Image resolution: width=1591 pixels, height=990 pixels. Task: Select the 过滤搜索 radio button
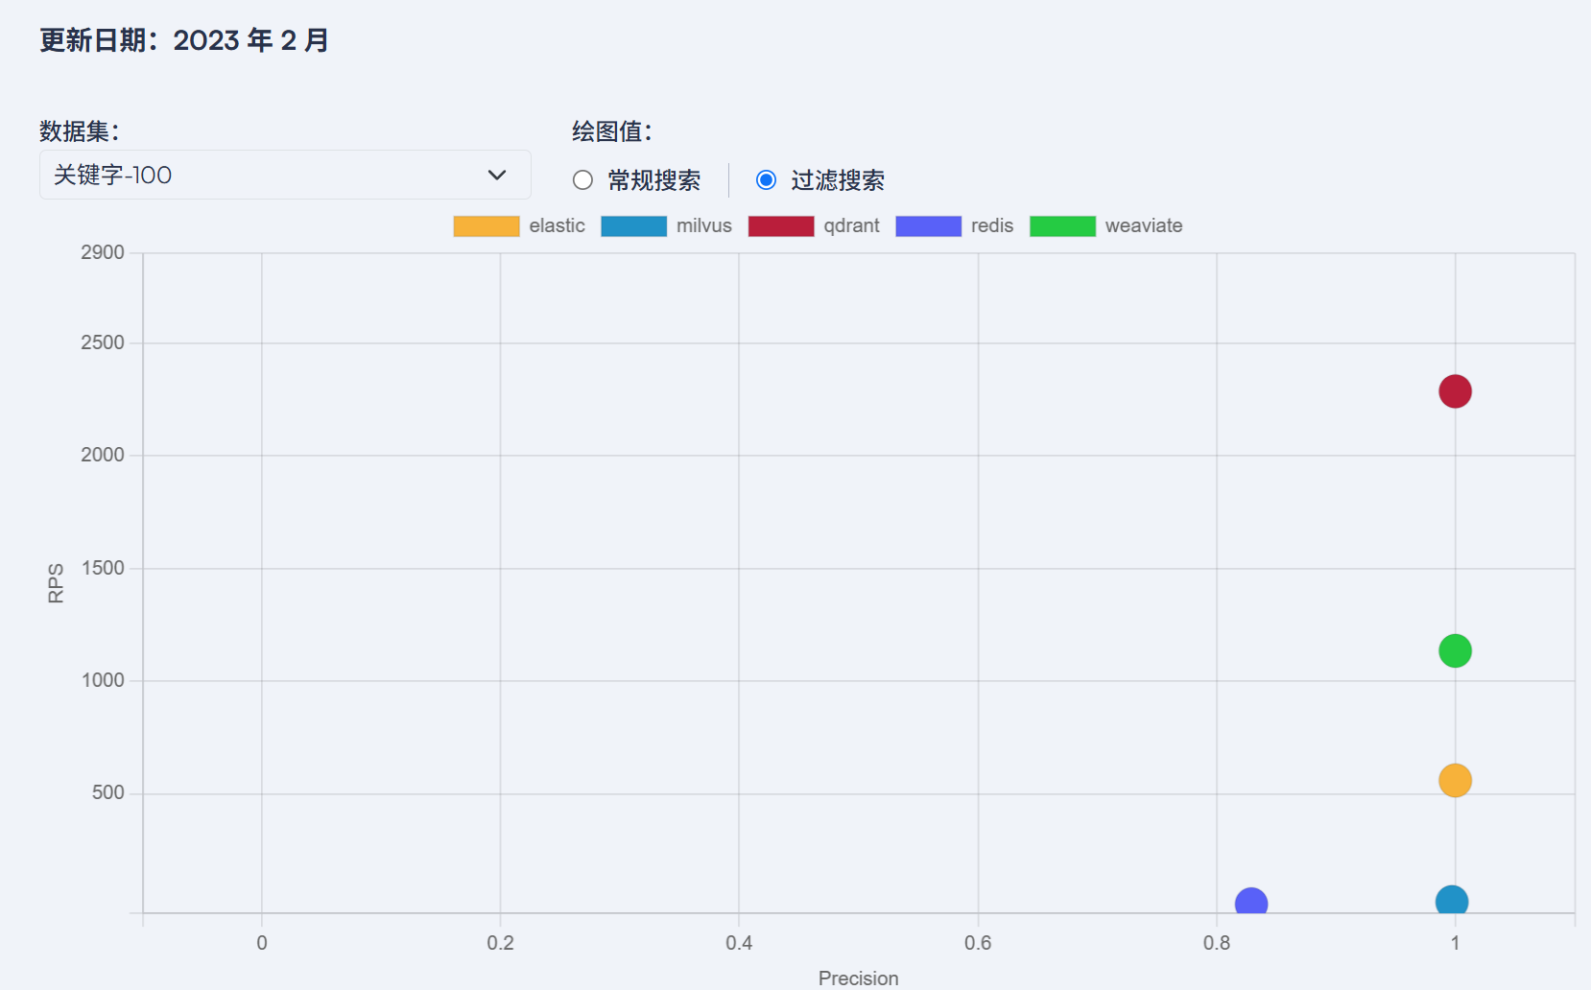[x=766, y=180]
